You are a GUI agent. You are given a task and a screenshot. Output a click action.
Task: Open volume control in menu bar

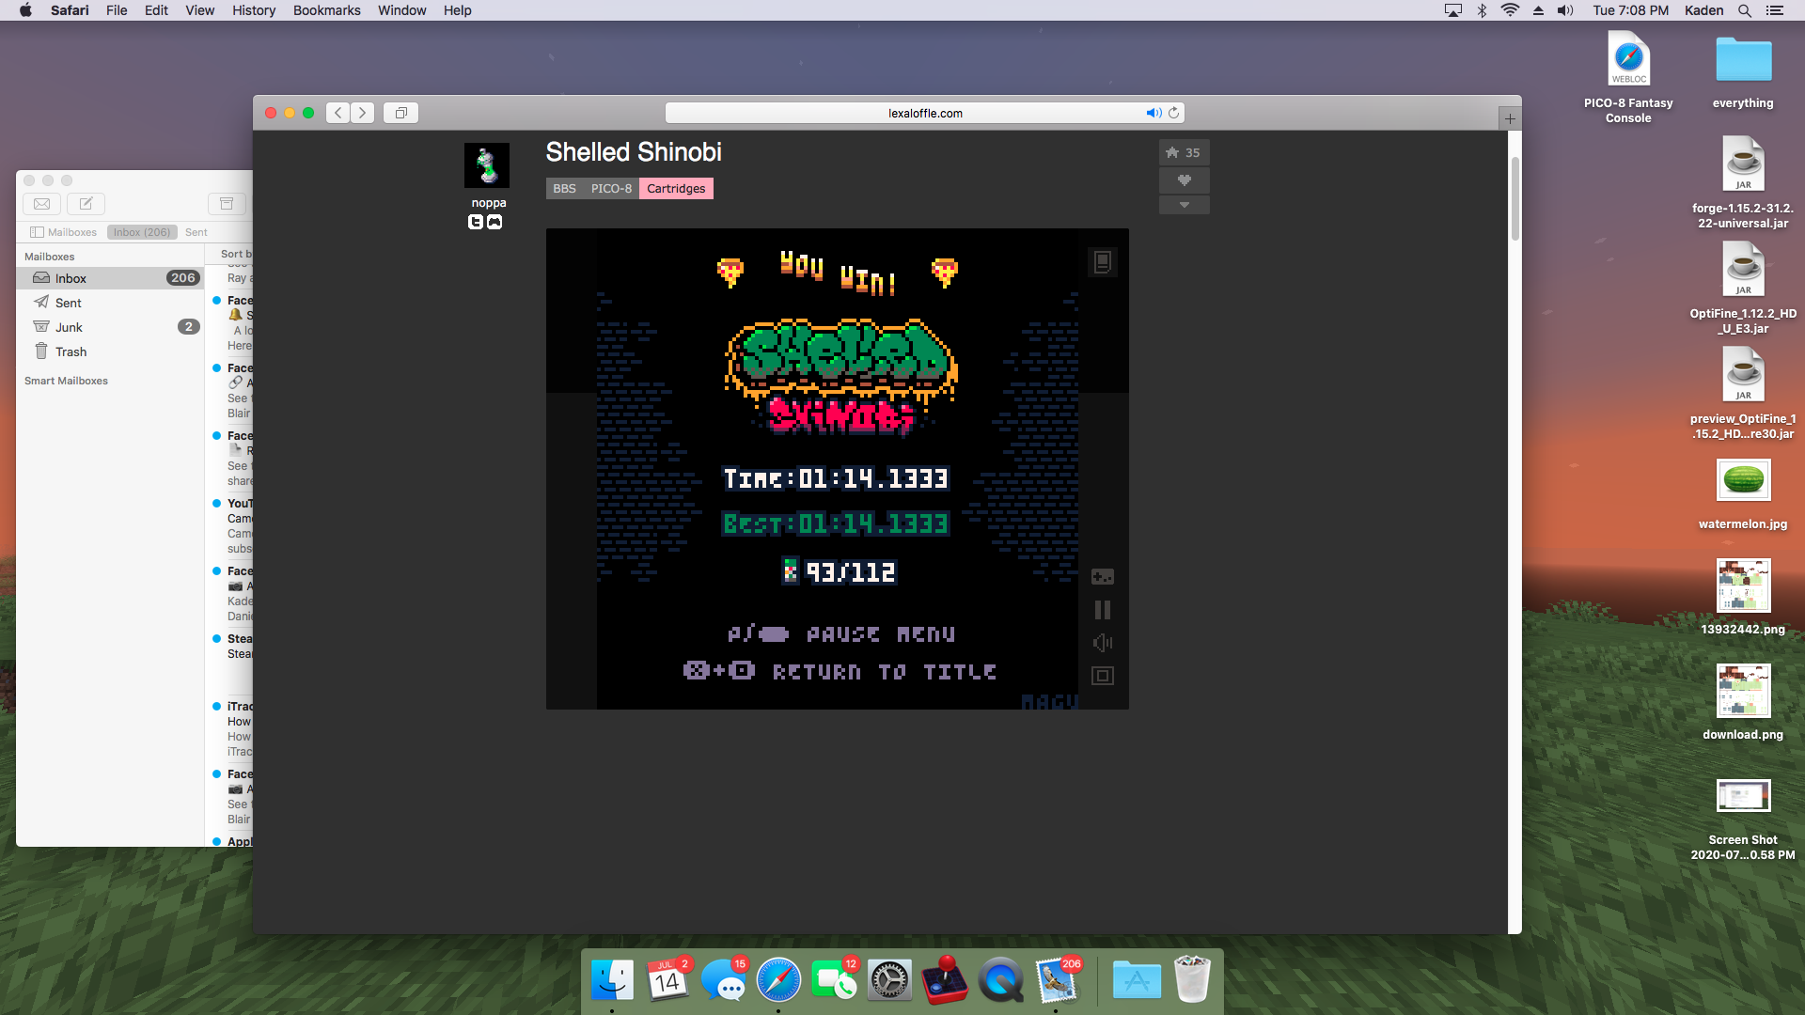(x=1565, y=10)
